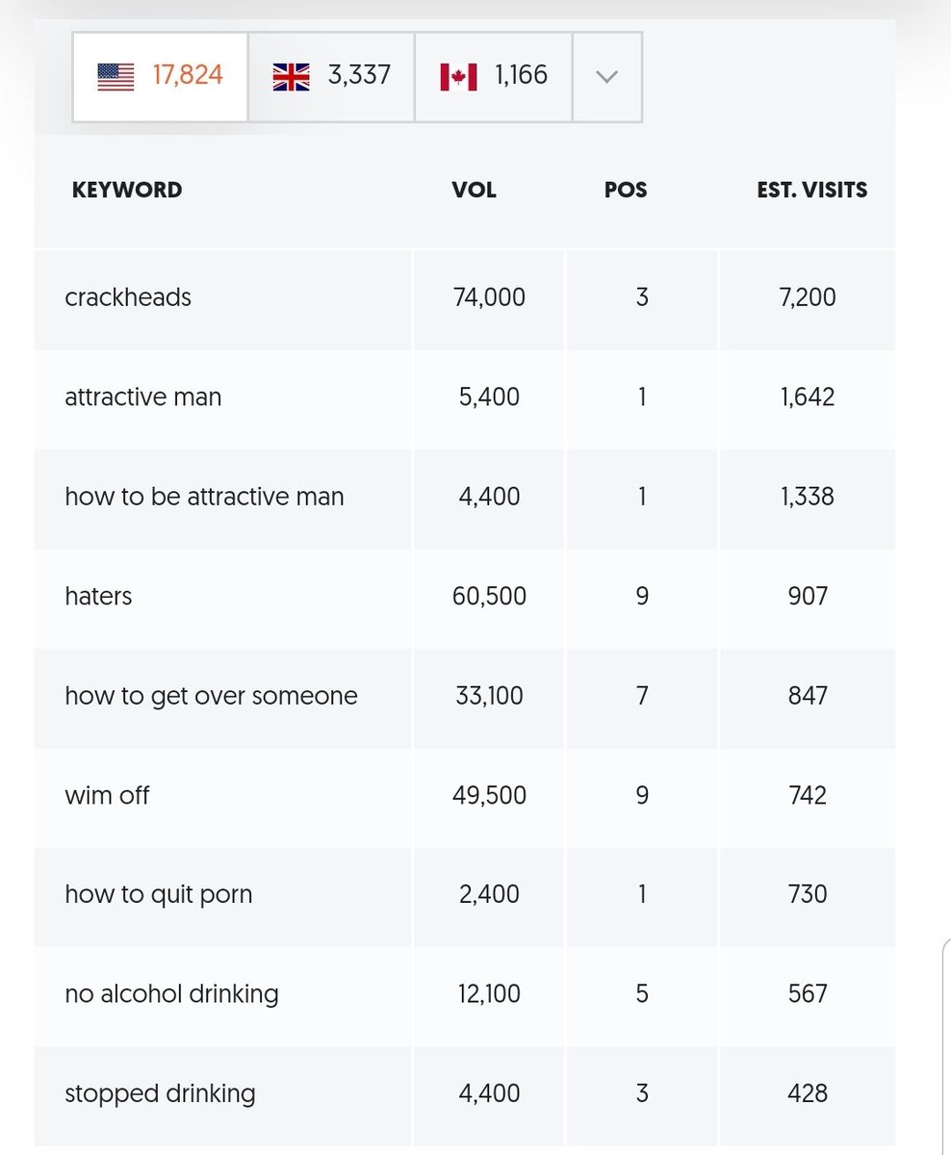The image size is (951, 1155).
Task: Expand the more countries chevron dropdown
Action: 606,77
